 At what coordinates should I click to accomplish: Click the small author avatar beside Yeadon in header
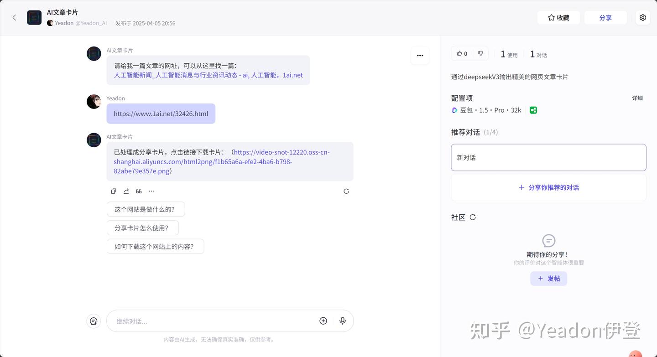tap(50, 23)
